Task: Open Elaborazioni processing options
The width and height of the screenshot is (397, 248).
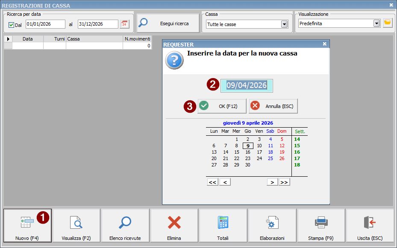Action: [272, 225]
